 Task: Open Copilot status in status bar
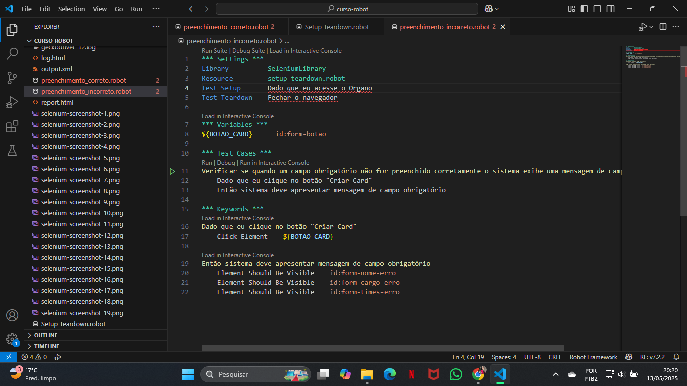[629, 357]
